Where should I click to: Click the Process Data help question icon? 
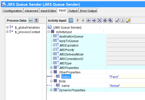pos(36,20)
